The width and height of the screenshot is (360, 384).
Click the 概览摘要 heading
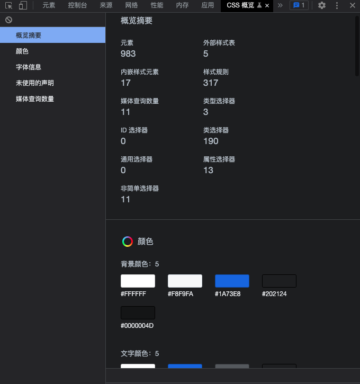click(x=137, y=21)
